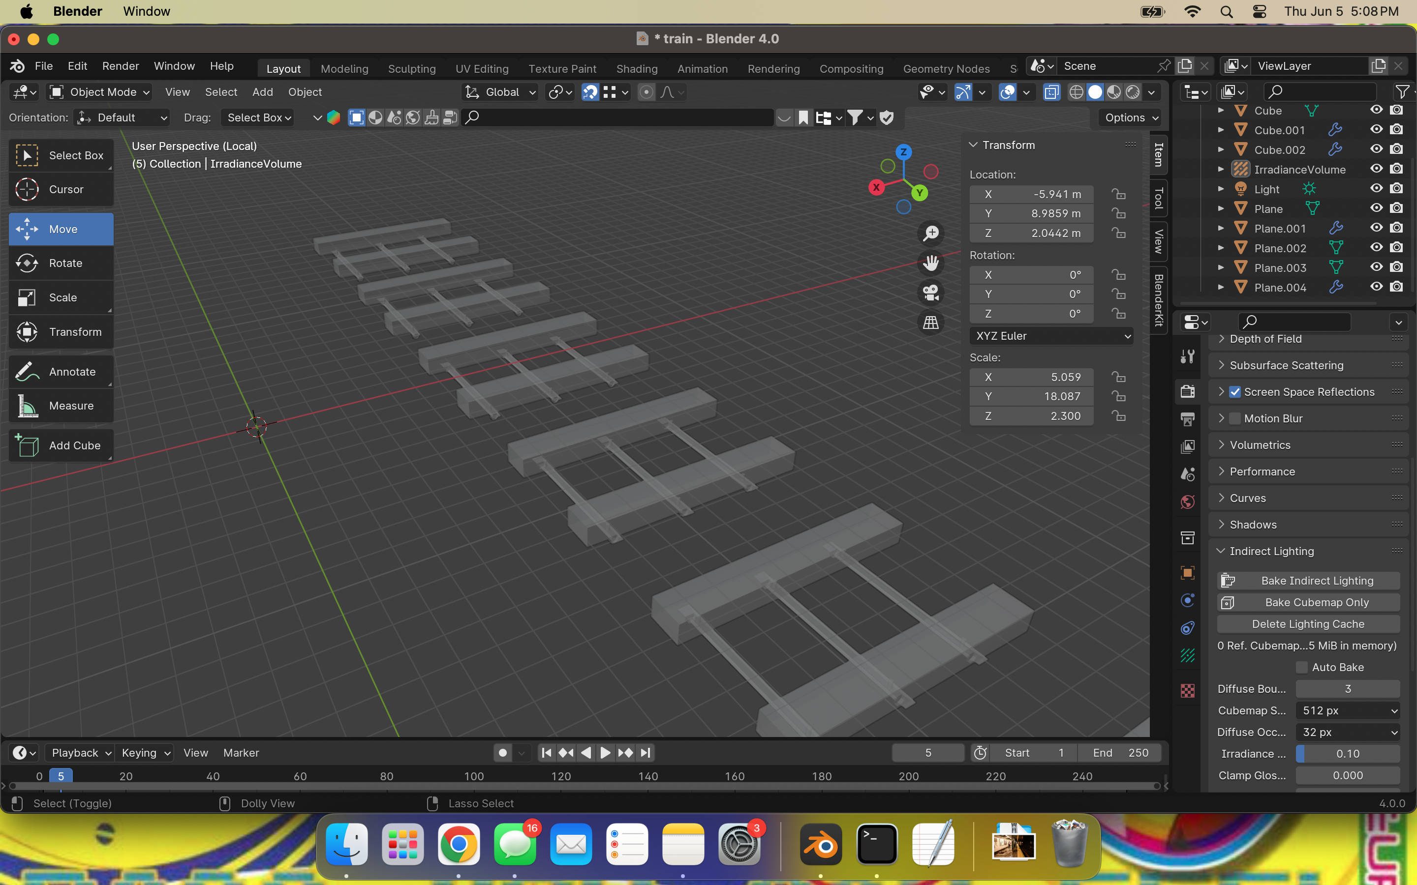The height and width of the screenshot is (885, 1417).
Task: Activate the Measure tool
Action: 61,406
